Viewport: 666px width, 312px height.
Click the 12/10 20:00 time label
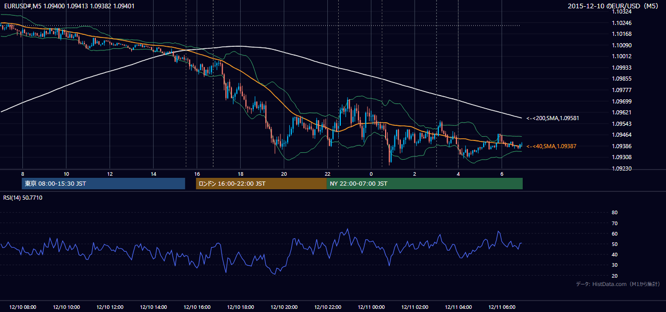(285, 307)
